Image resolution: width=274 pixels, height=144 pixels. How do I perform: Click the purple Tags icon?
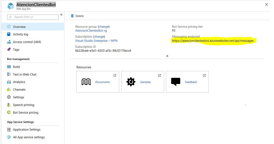(x=9, y=50)
